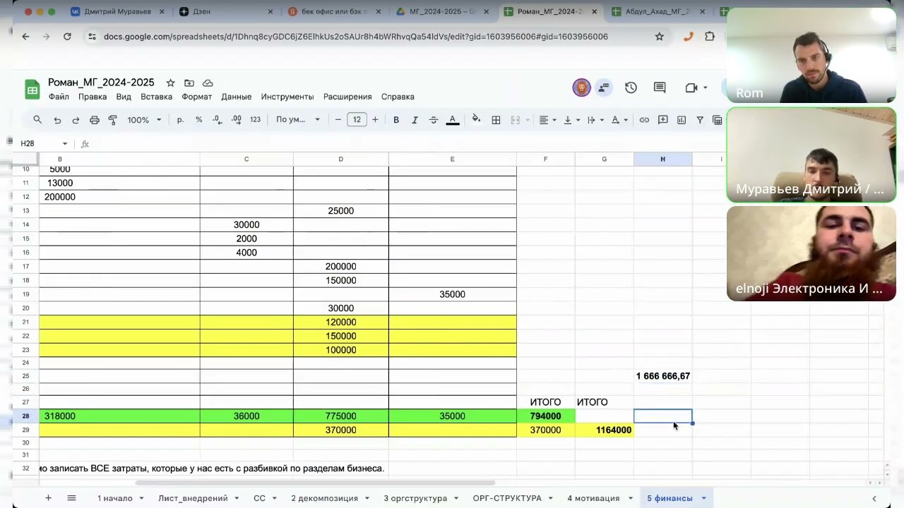This screenshot has height=508, width=904.
Task: Undo the last action
Action: click(x=57, y=120)
